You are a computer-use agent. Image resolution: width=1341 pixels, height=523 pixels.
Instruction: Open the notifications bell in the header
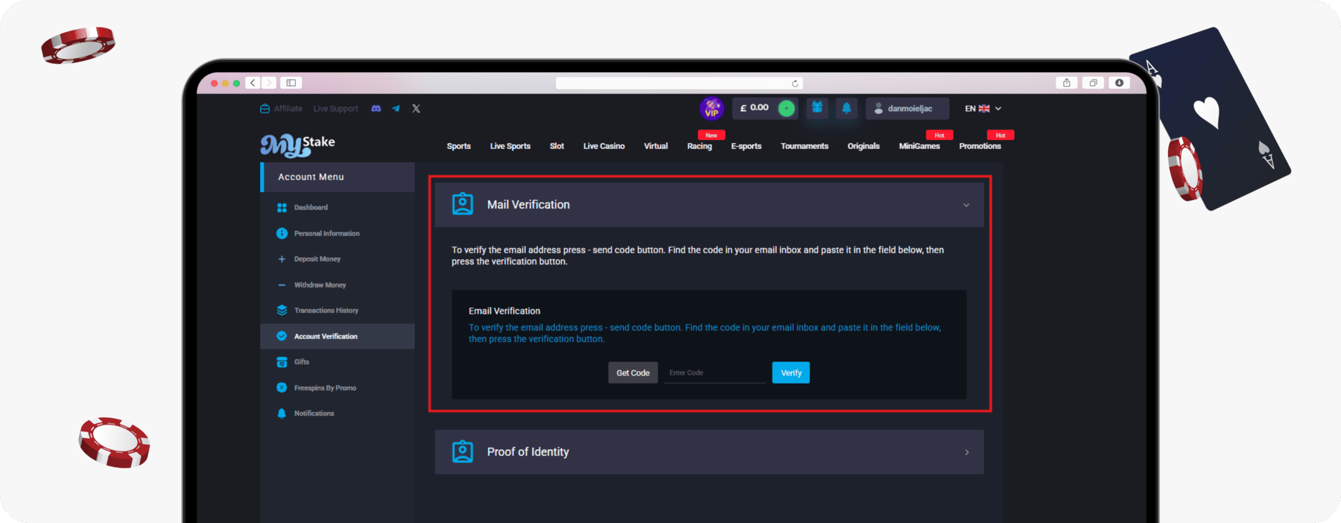pyautogui.click(x=846, y=108)
